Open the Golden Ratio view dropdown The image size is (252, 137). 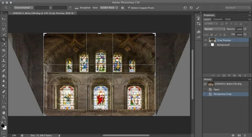(x=109, y=8)
